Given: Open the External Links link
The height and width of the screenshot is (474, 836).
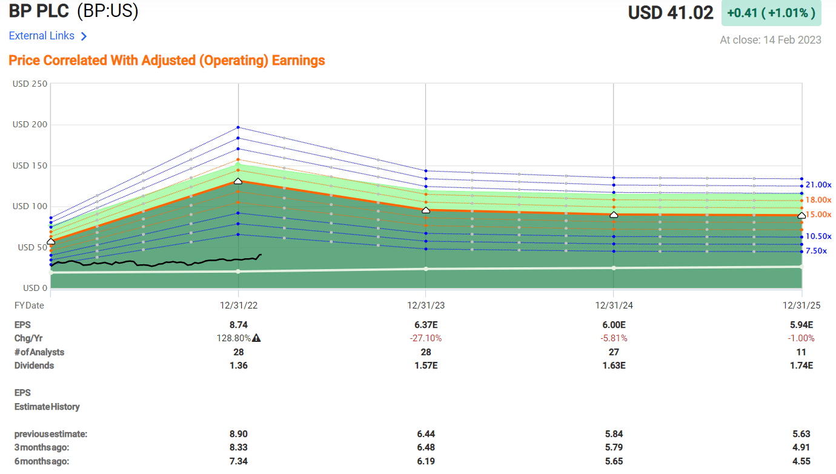Looking at the screenshot, I should point(42,36).
